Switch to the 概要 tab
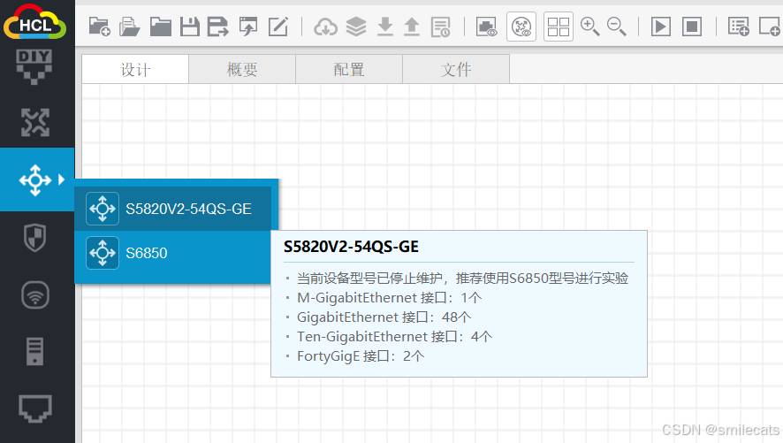The width and height of the screenshot is (783, 443). (242, 69)
